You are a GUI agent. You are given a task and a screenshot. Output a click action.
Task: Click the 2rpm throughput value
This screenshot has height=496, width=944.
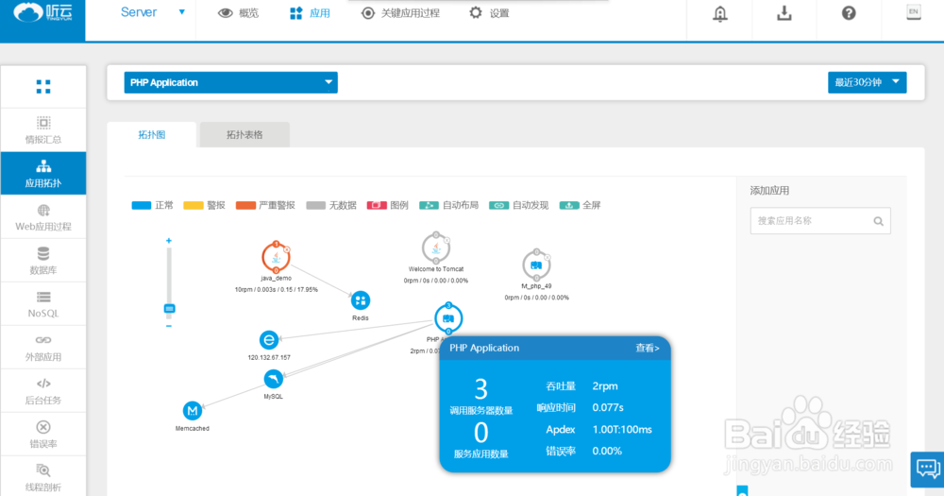coord(605,386)
